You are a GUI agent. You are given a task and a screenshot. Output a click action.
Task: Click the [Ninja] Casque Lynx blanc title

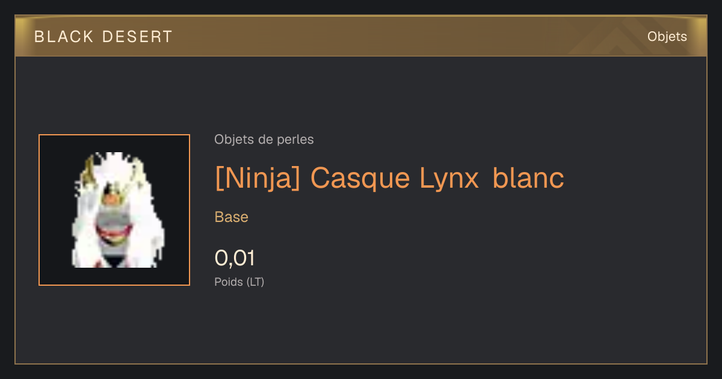coord(389,178)
